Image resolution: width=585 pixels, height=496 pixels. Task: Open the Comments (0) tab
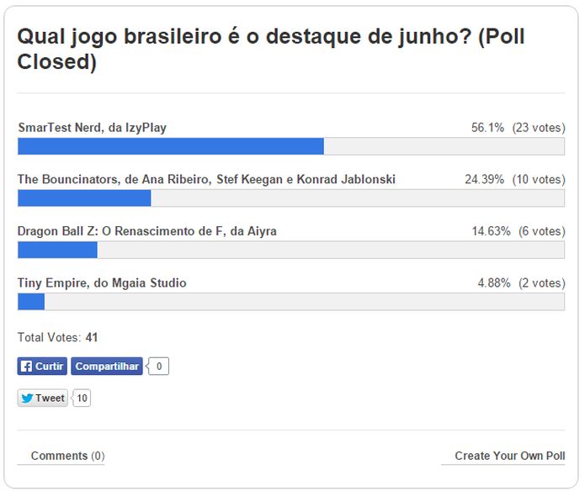coord(67,456)
